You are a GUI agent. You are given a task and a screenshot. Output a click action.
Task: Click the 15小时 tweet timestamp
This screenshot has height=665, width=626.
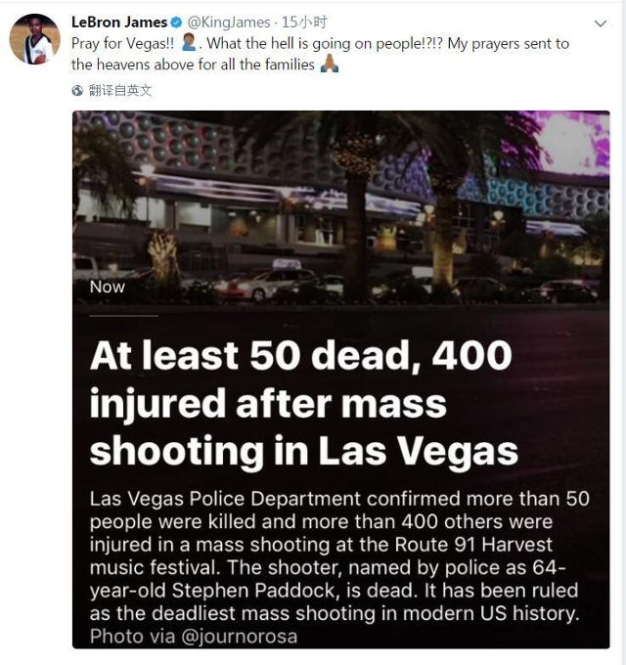click(304, 22)
